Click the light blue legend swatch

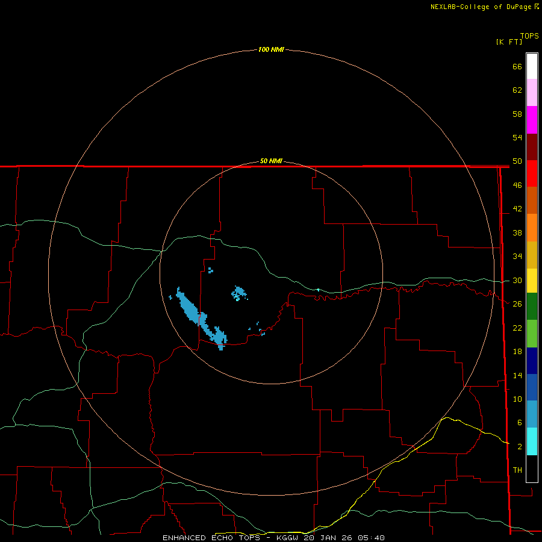pyautogui.click(x=532, y=414)
